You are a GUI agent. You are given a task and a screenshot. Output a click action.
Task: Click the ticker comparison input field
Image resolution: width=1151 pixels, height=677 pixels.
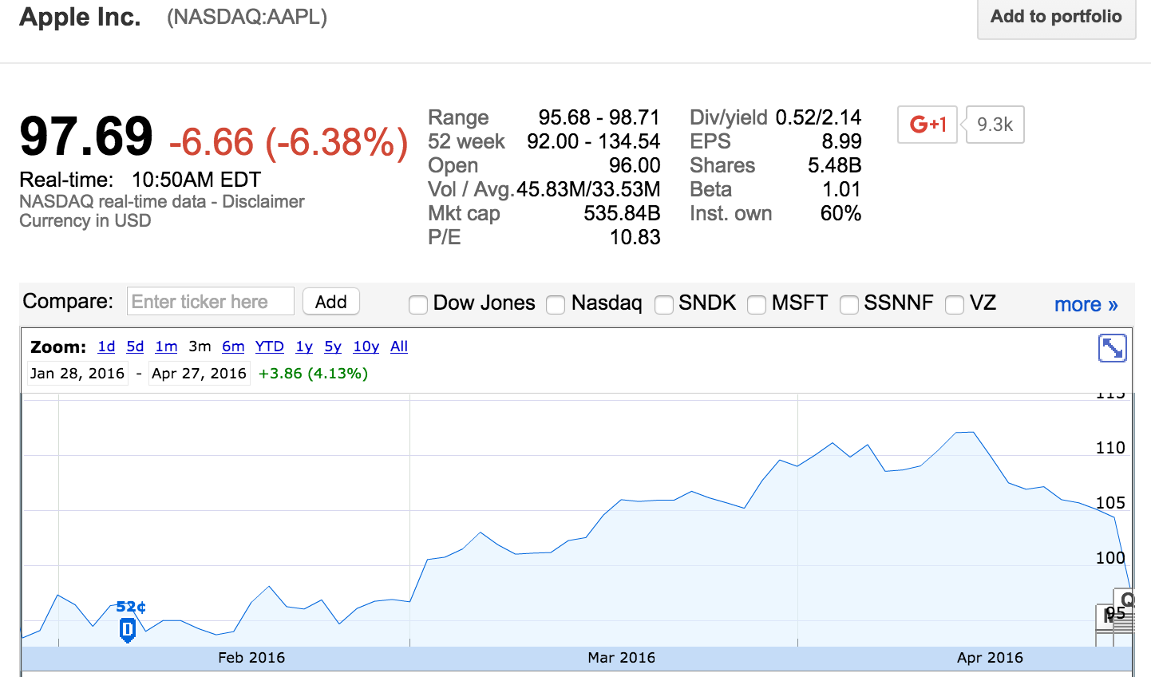(x=211, y=302)
